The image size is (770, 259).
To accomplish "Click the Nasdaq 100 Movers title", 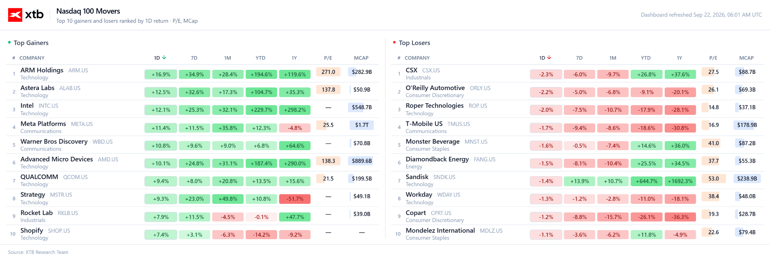I will [x=88, y=11].
